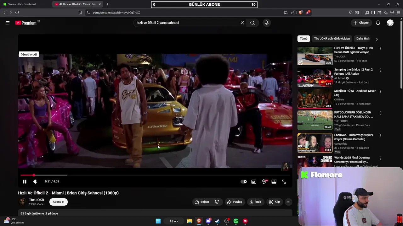Open Hızlı Ve Öfkeli 3 Tokyo thumbnail
The image size is (403, 226).
click(x=315, y=56)
